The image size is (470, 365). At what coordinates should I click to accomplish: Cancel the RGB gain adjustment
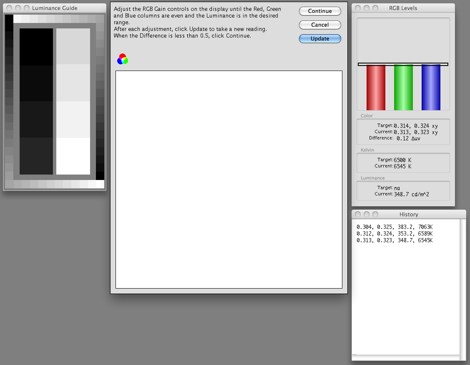point(320,25)
